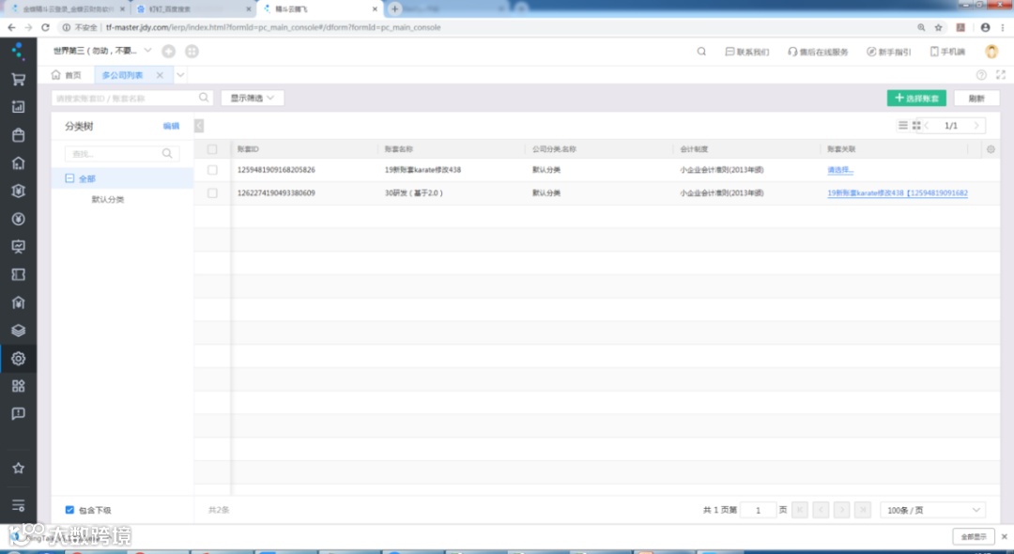Click the 刷新 button
The width and height of the screenshot is (1014, 554).
976,99
